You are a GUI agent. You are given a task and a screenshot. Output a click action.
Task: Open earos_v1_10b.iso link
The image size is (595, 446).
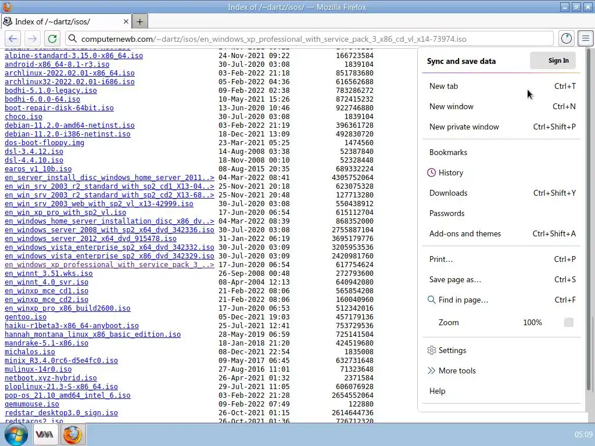(x=38, y=169)
